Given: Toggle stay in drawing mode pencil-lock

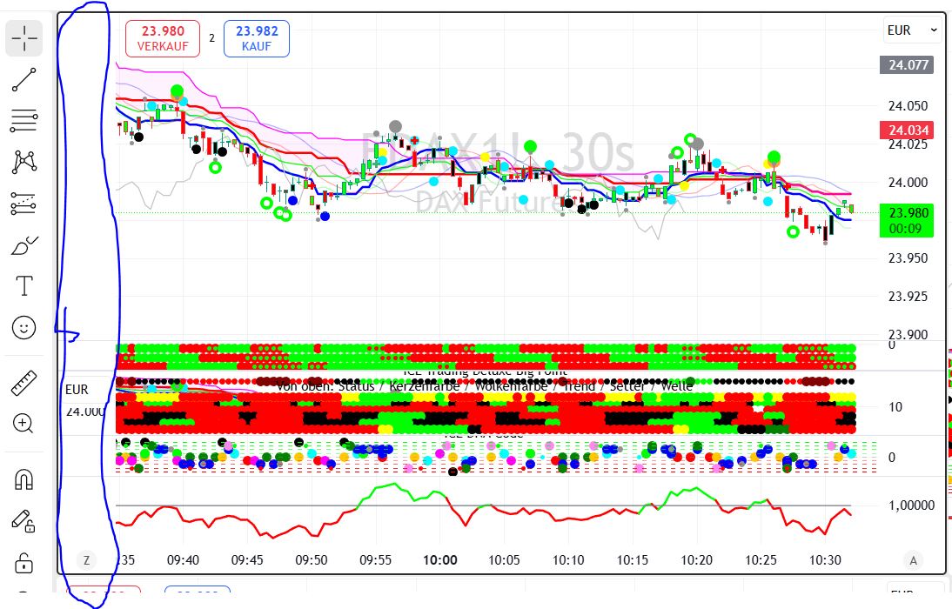Looking at the screenshot, I should (24, 520).
